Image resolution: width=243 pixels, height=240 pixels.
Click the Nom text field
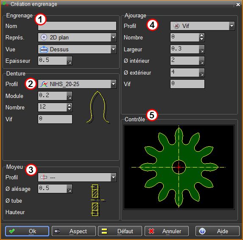(x=77, y=26)
